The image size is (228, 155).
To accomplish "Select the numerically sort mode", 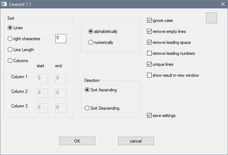I will (101, 42).
